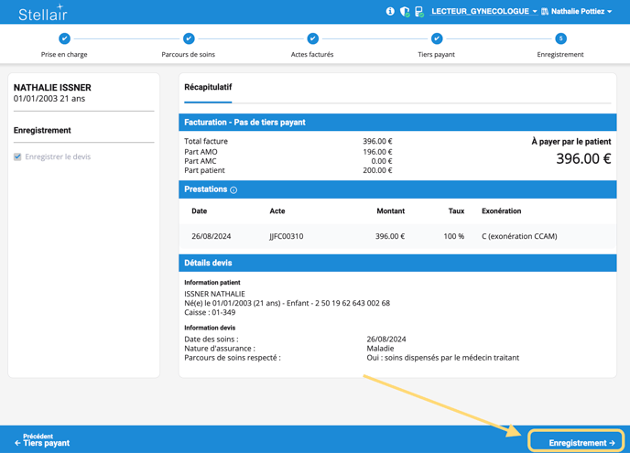Open the LECTEUR_GYNECOLOGUE dropdown

coord(483,12)
